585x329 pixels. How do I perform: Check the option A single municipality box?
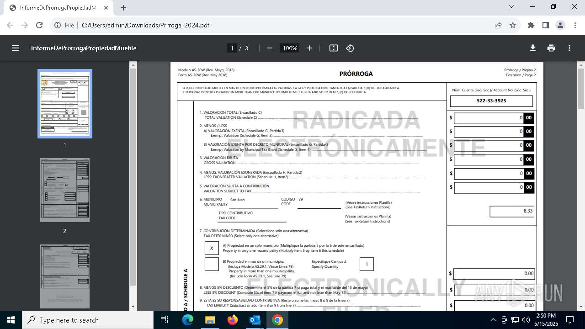pyautogui.click(x=212, y=248)
